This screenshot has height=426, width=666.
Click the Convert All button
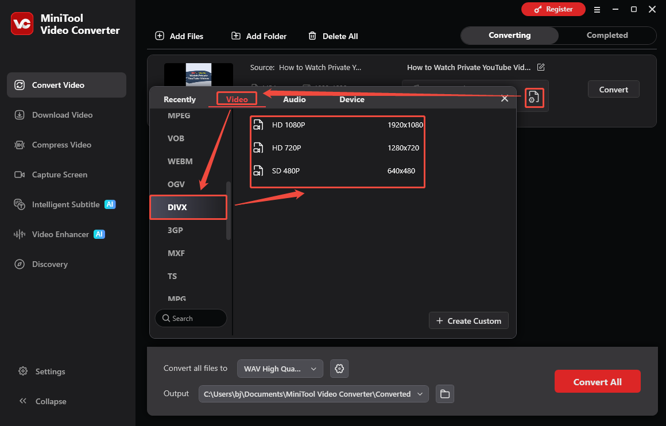(597, 381)
